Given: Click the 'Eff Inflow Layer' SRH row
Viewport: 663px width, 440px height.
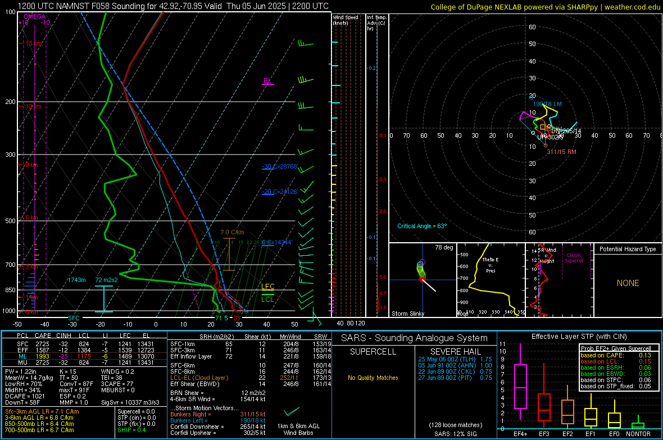Looking at the screenshot, I should [251, 356].
